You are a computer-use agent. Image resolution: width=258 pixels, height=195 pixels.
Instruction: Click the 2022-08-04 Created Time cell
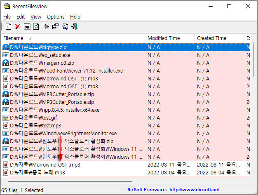coord(218,173)
